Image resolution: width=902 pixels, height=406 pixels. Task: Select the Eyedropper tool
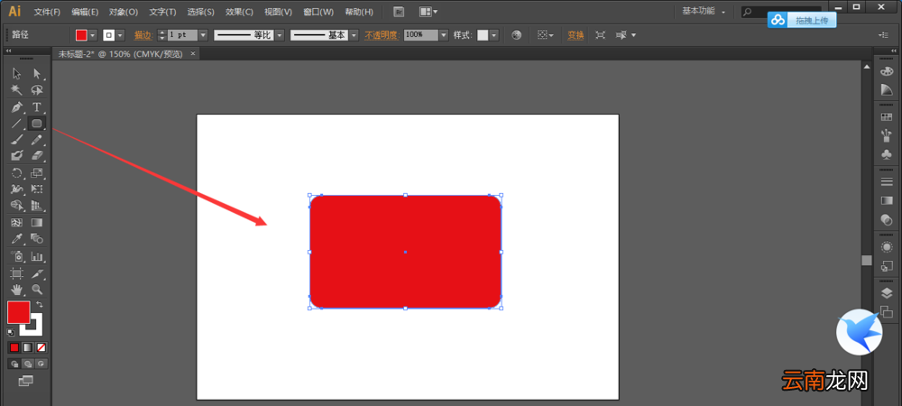(16, 239)
